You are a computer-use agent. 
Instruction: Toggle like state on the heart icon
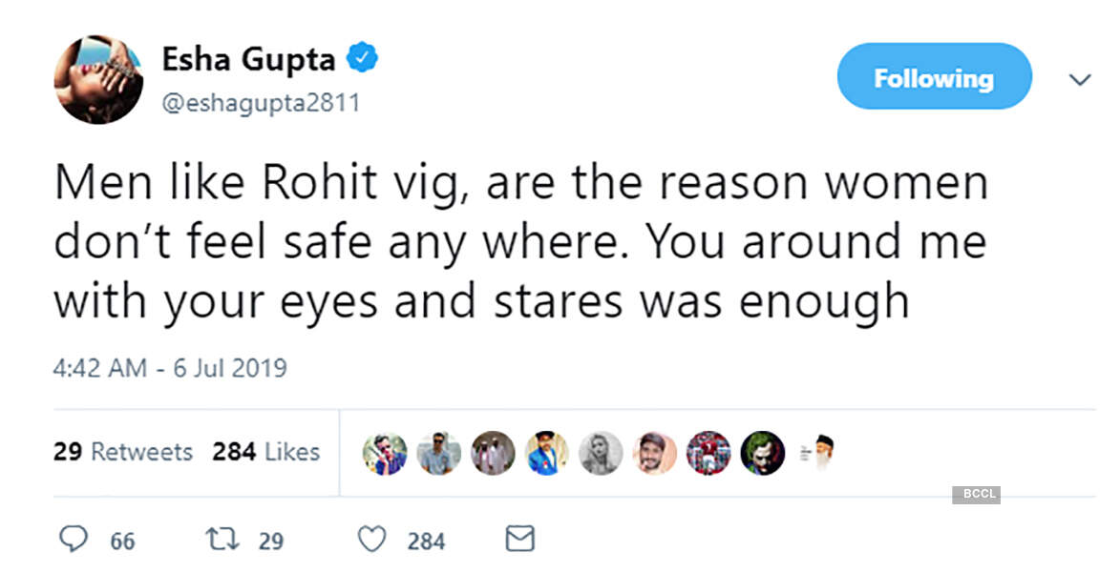(372, 540)
